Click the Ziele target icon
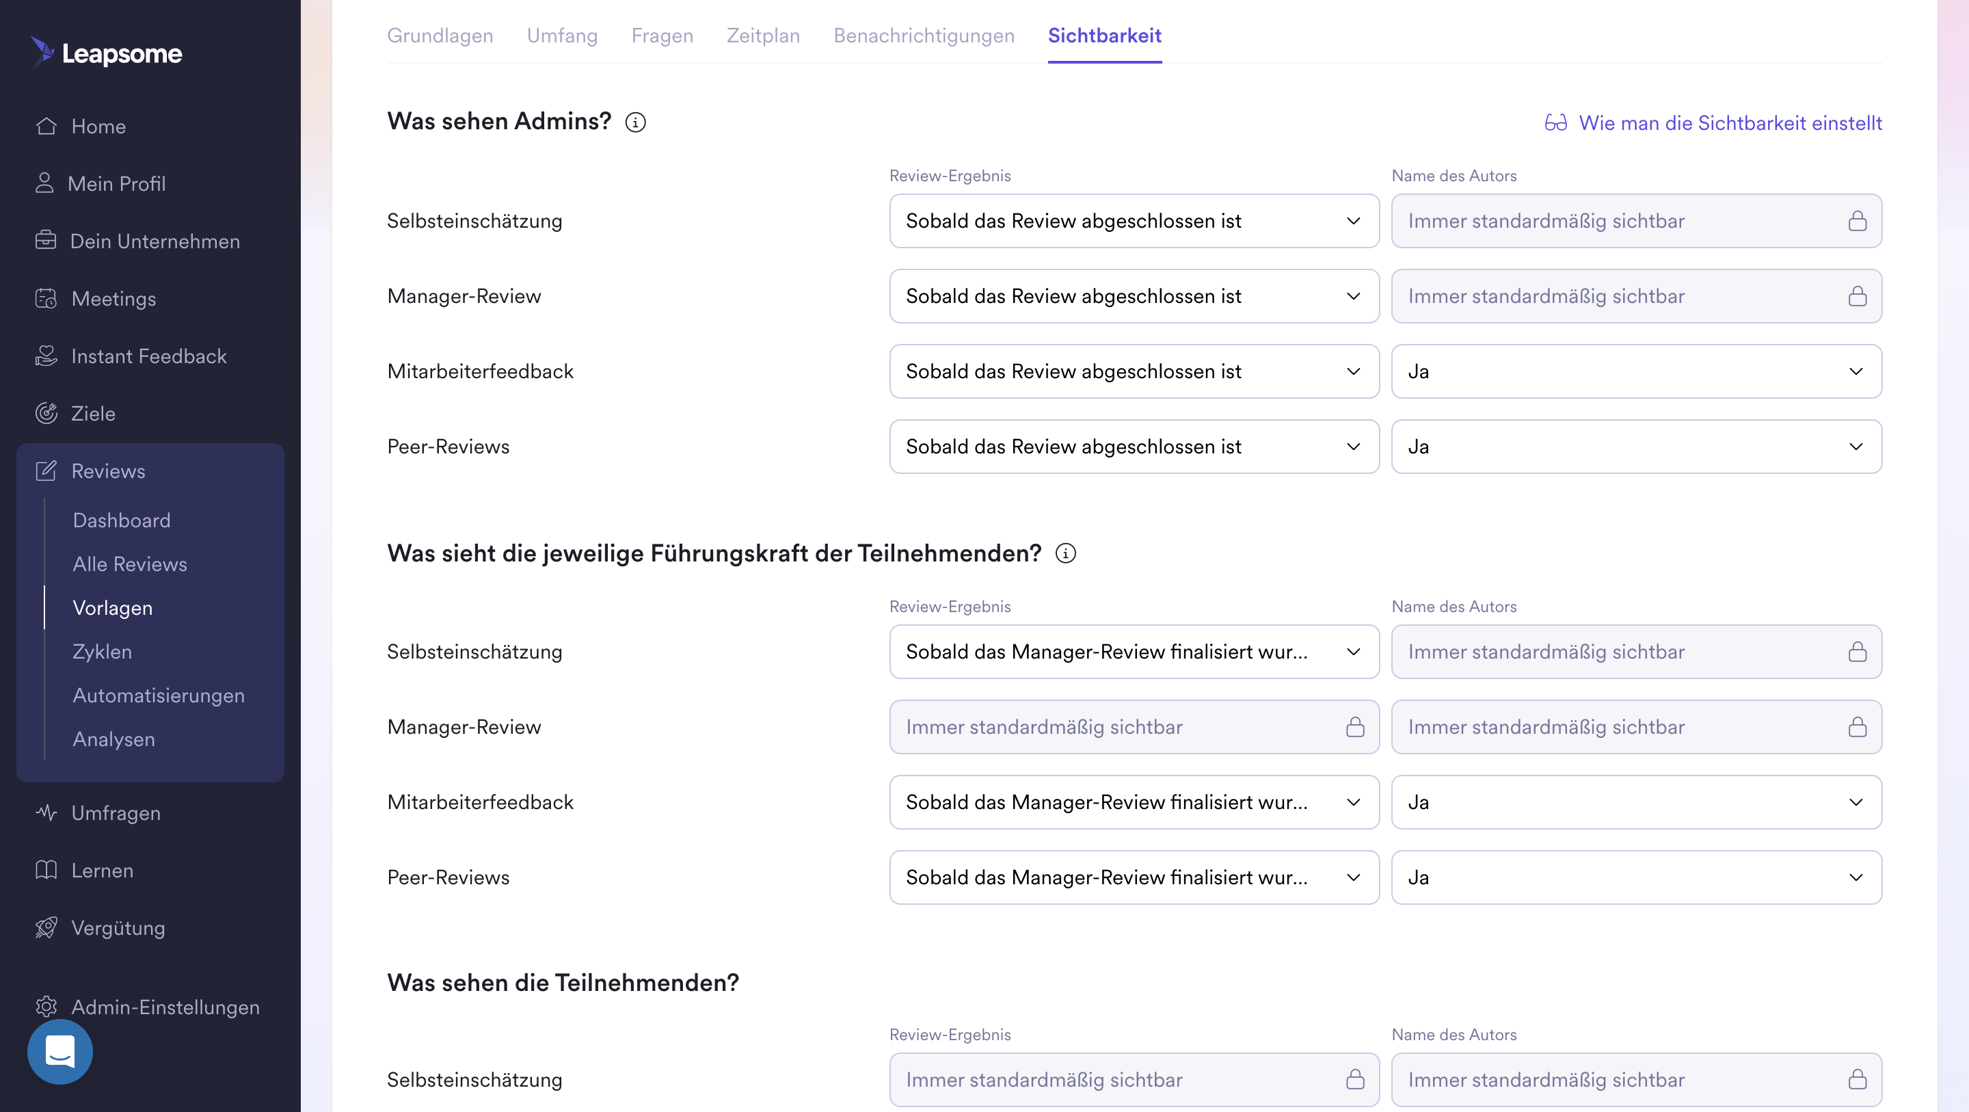This screenshot has width=1969, height=1112. [46, 413]
